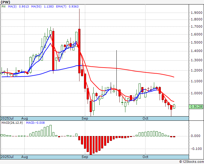Screen dimensions: 204x164
Task: Click the Aug label on price chart axis
Action: click(25, 118)
